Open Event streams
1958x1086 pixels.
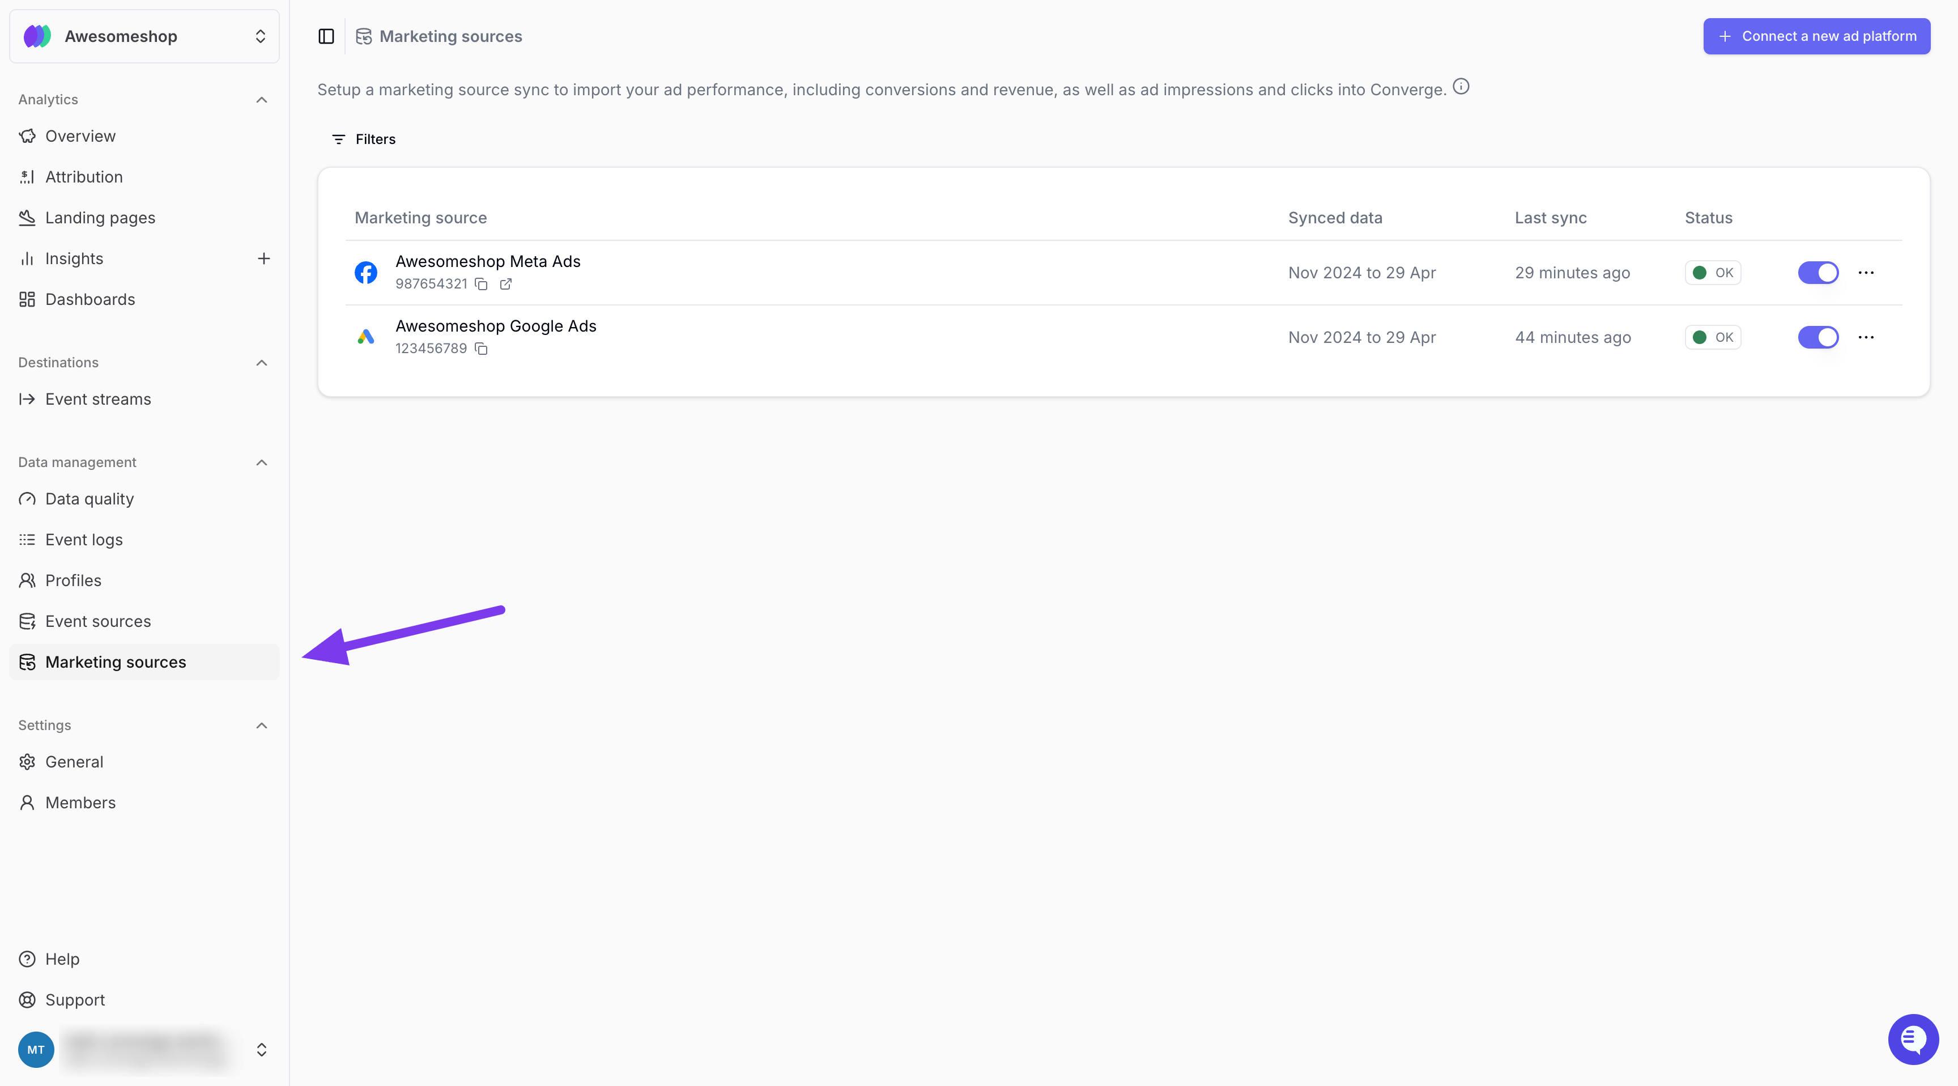click(x=144, y=399)
